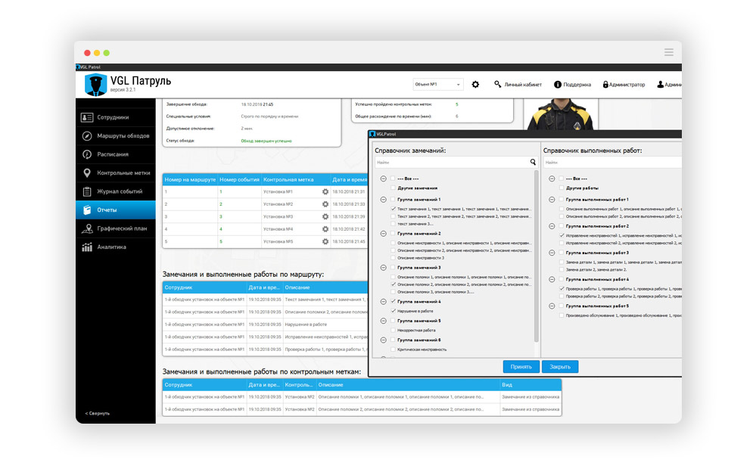
Task: Click the compass icon for Маршруты обходов
Action: coord(87,136)
